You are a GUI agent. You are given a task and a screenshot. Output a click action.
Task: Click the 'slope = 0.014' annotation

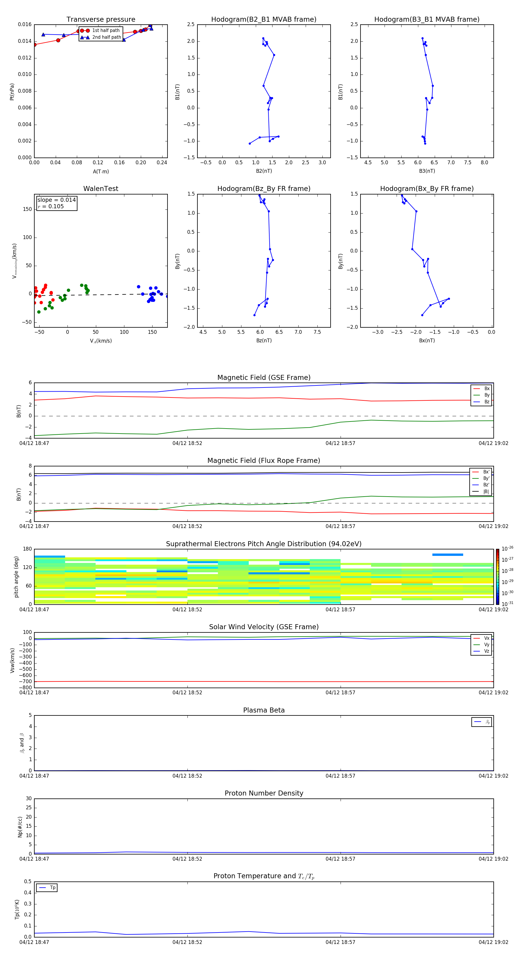coord(56,200)
